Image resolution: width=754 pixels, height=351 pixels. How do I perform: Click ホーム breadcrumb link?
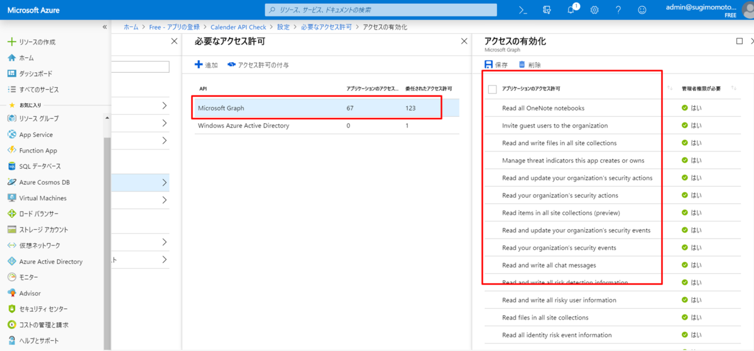pos(131,27)
